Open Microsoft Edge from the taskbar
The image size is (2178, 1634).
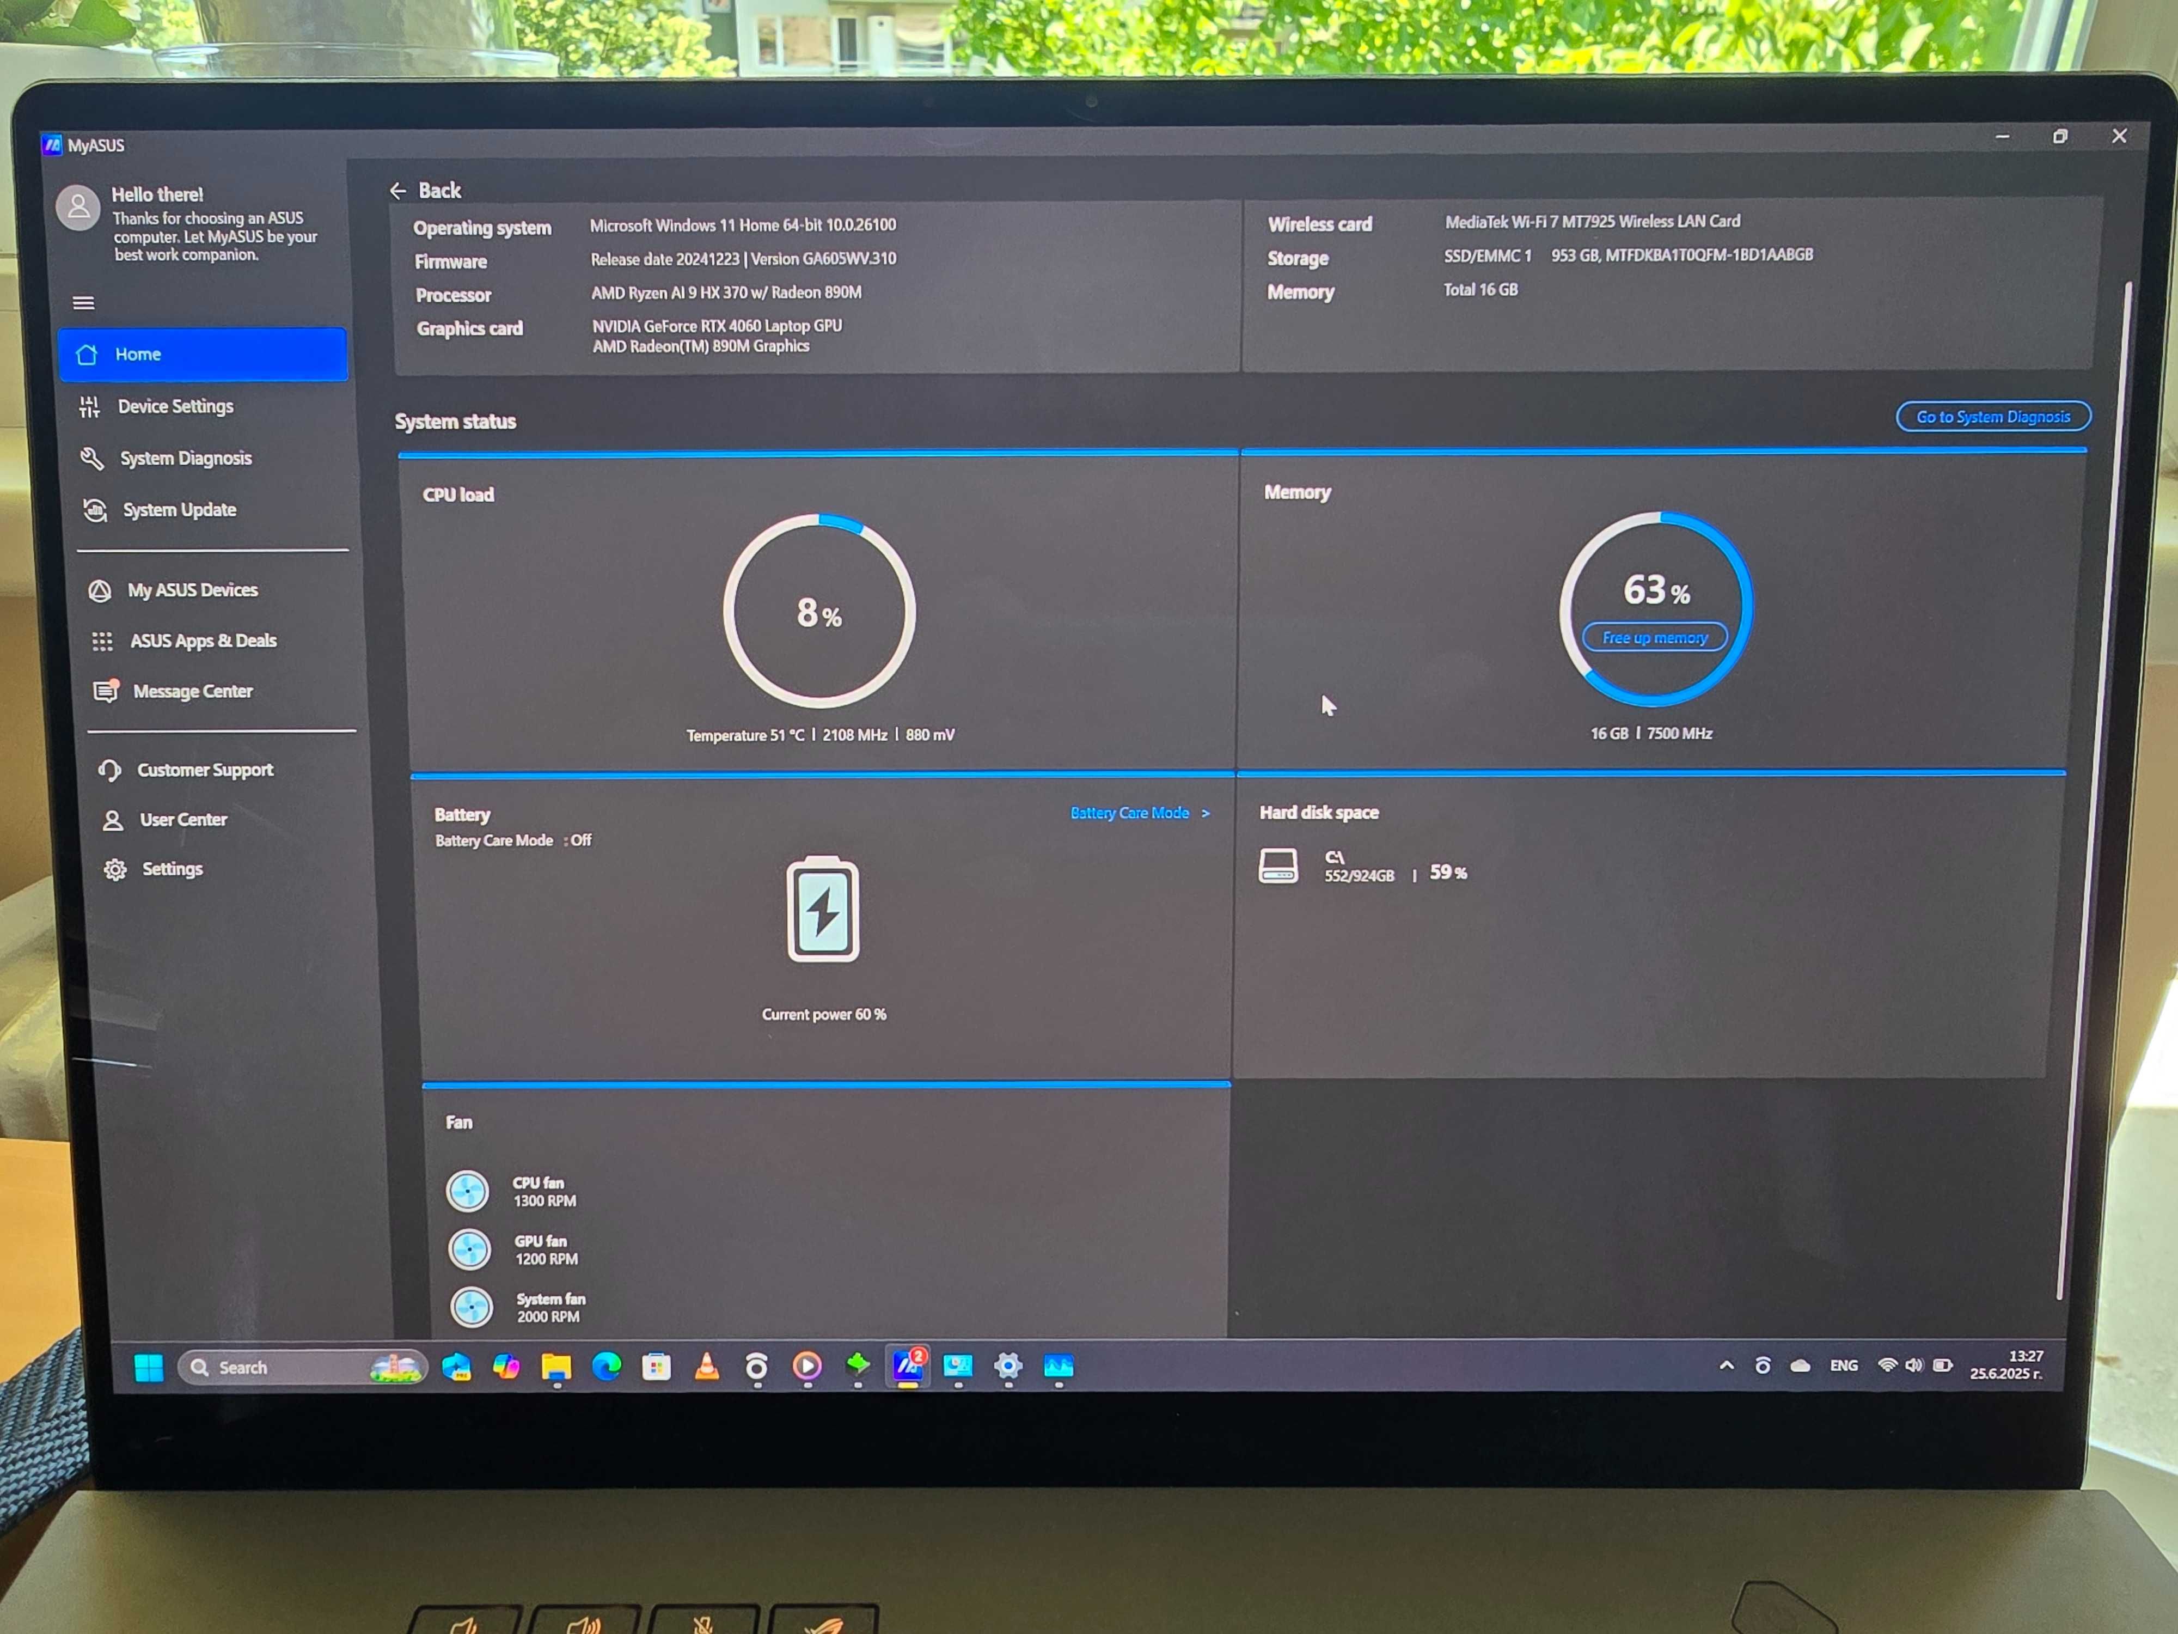point(607,1366)
